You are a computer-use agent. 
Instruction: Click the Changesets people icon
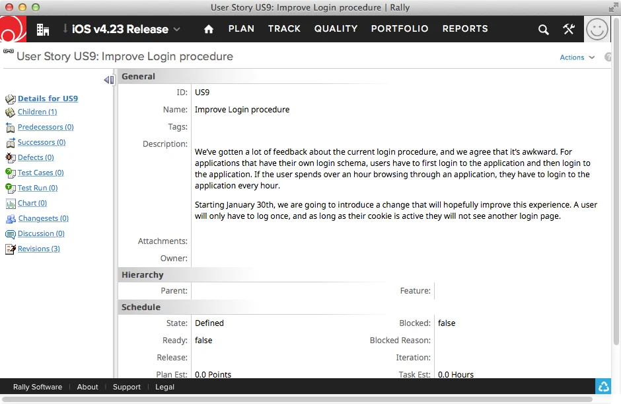point(11,219)
